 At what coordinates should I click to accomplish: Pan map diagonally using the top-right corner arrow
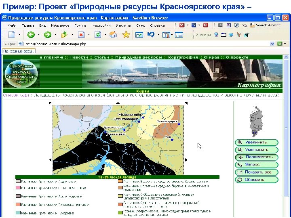pos(186,103)
